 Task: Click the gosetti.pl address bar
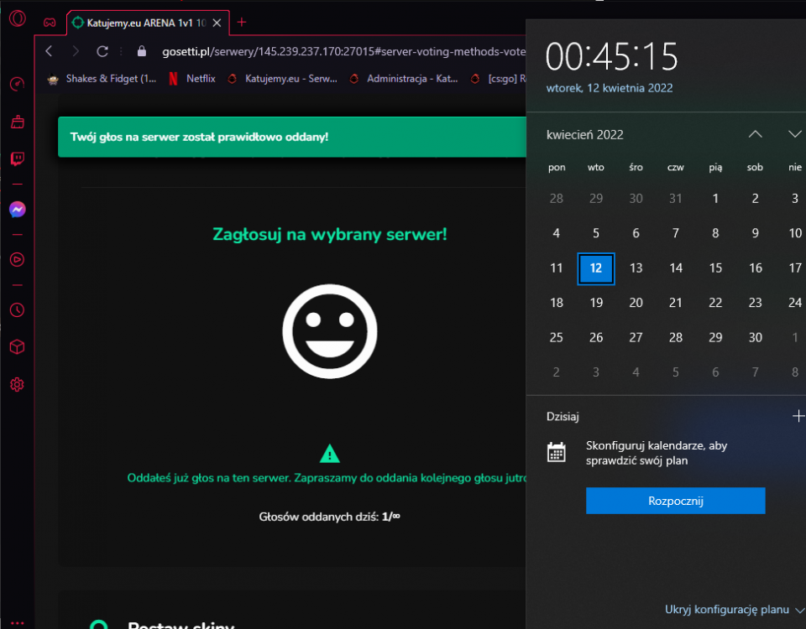click(x=343, y=51)
